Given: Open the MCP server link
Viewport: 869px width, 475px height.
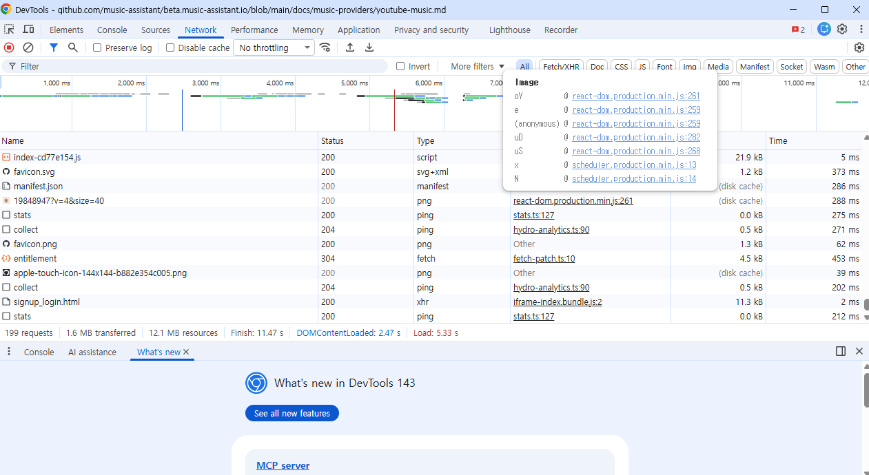Looking at the screenshot, I should click(283, 465).
